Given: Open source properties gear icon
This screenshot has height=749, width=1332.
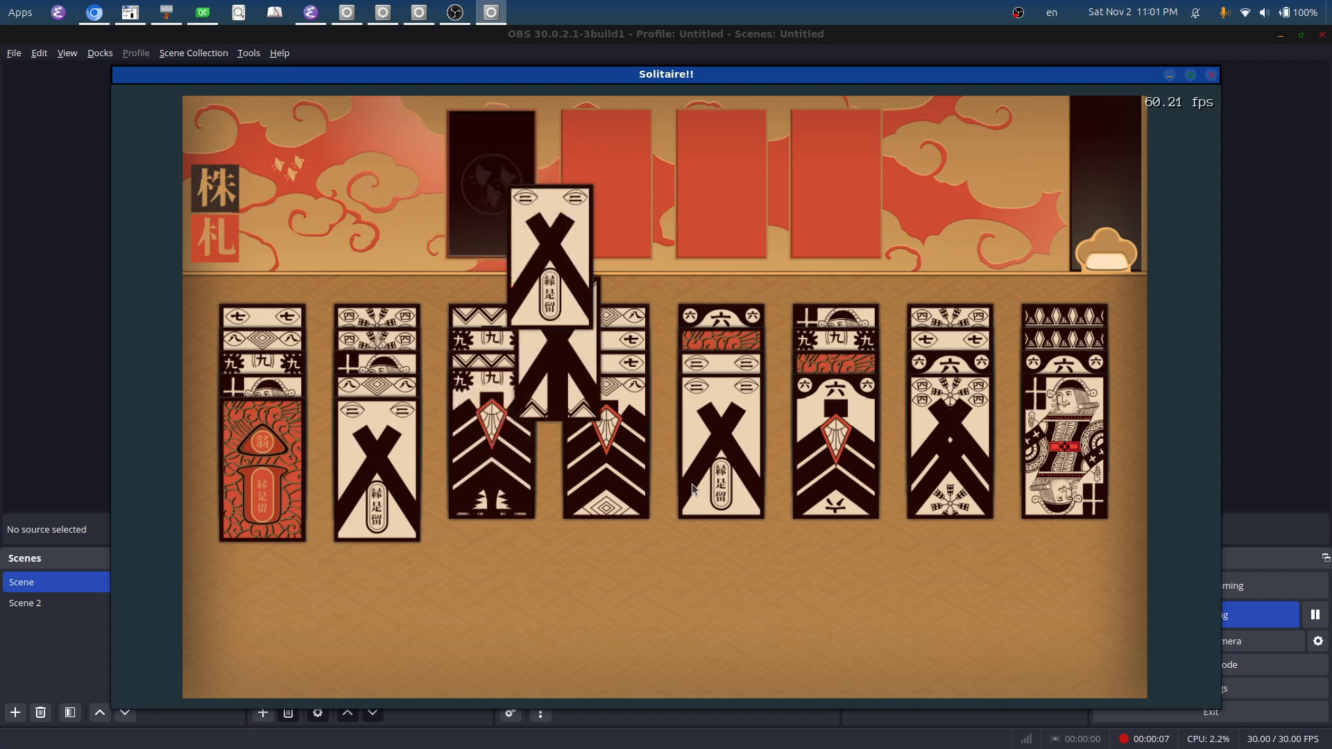Looking at the screenshot, I should tap(318, 713).
